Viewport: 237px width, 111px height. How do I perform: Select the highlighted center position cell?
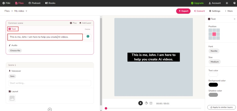coord(214,34)
